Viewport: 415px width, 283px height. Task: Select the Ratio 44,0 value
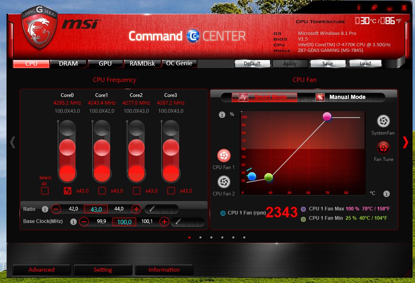pyautogui.click(x=119, y=209)
